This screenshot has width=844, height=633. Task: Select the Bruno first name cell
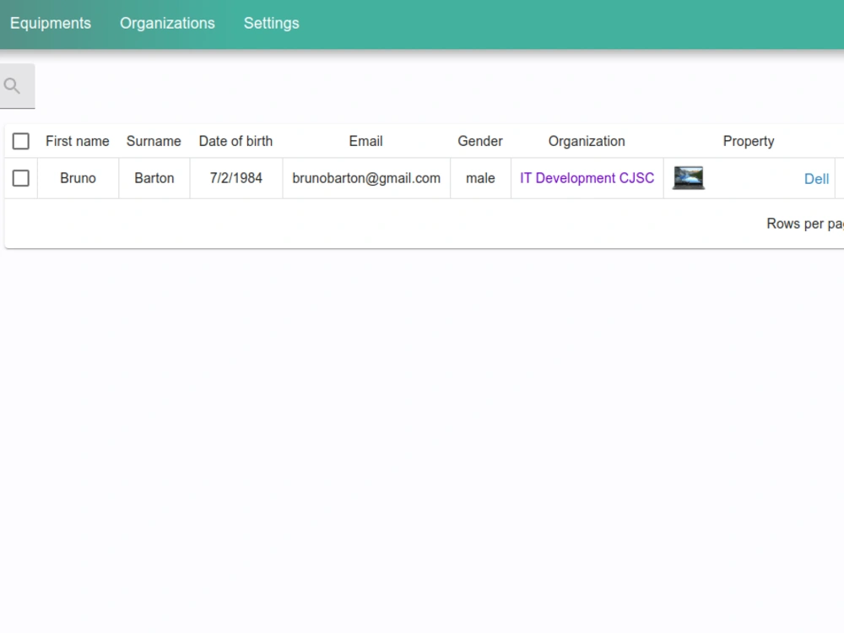click(x=78, y=178)
